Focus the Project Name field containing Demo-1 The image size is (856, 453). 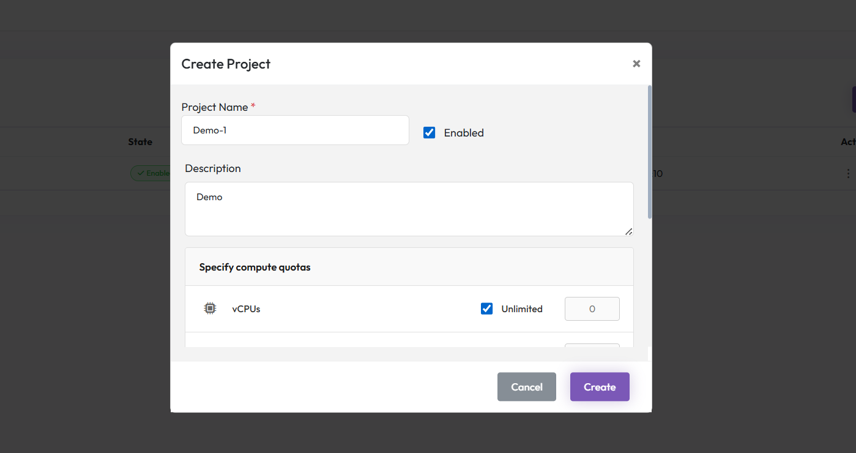[295, 130]
